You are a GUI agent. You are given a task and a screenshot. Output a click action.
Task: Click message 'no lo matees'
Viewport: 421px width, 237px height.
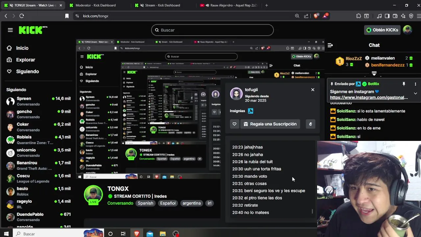point(257,213)
